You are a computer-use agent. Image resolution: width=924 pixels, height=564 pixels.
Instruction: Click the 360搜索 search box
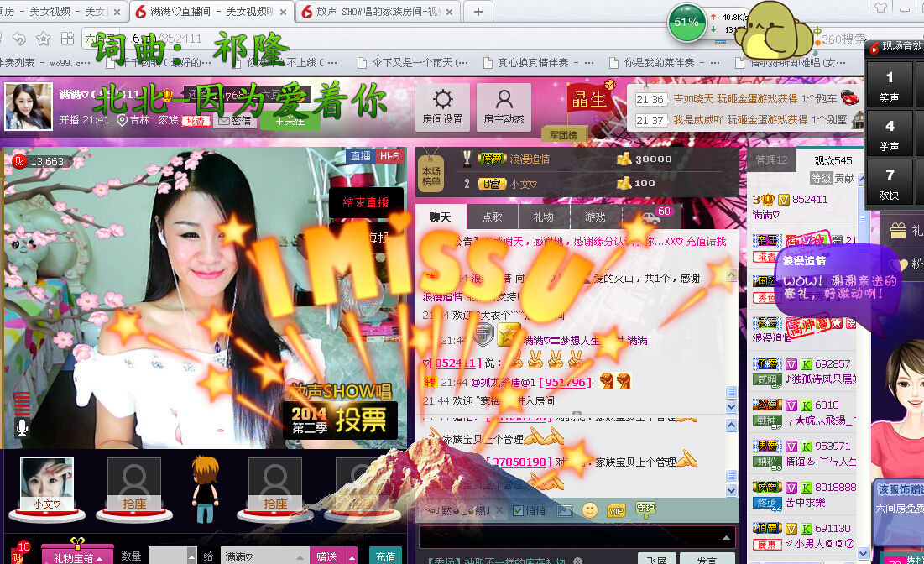coord(842,39)
